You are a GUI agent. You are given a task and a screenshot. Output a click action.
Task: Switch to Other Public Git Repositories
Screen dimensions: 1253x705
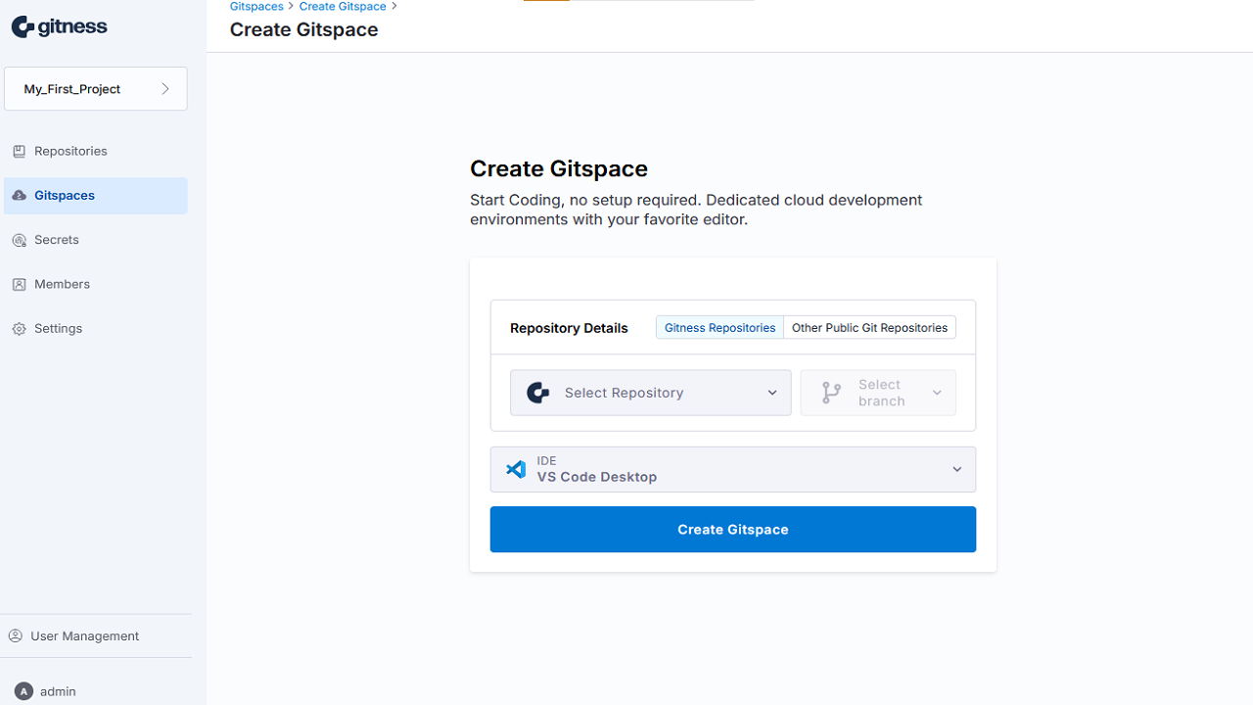869,328
